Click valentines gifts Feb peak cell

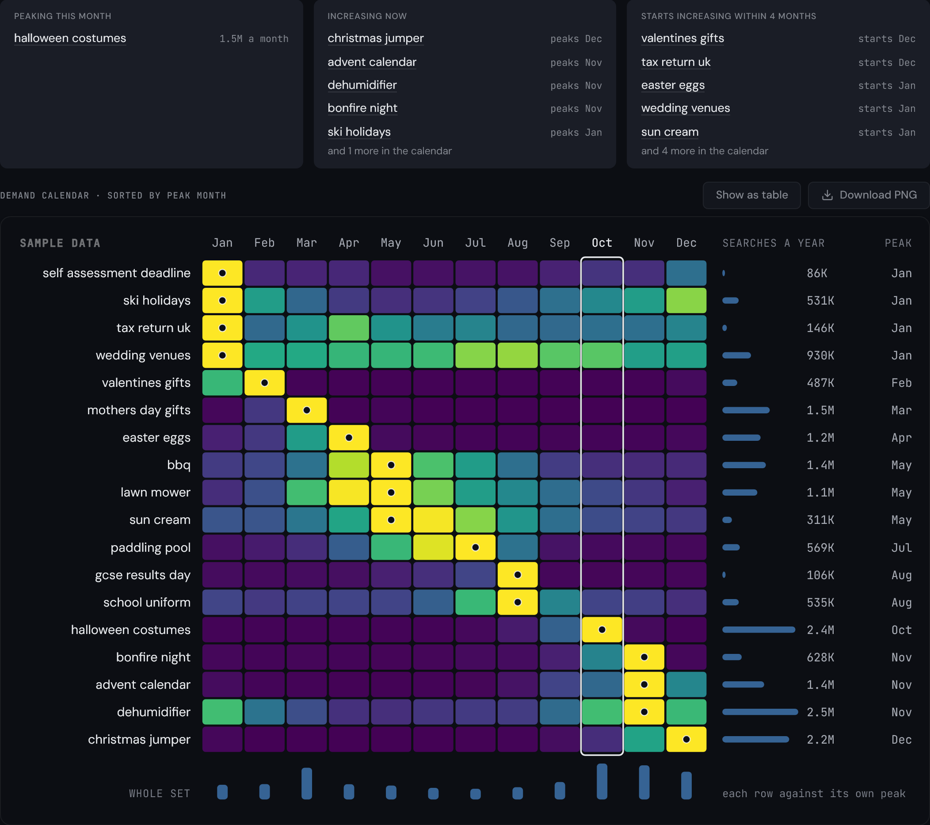264,383
